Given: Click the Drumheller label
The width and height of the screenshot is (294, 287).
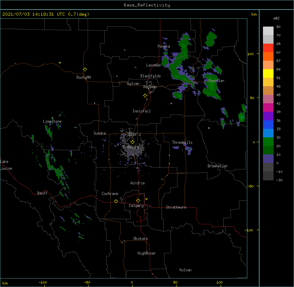Looking at the screenshot, I should coord(218,166).
